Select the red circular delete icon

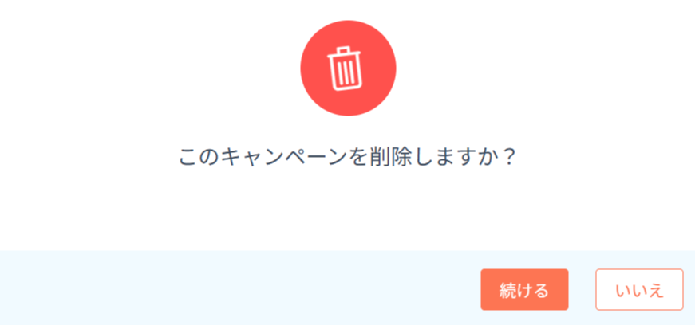[348, 69]
